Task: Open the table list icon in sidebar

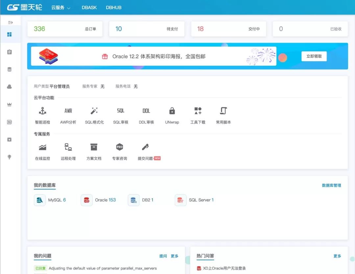Action: pos(10,122)
